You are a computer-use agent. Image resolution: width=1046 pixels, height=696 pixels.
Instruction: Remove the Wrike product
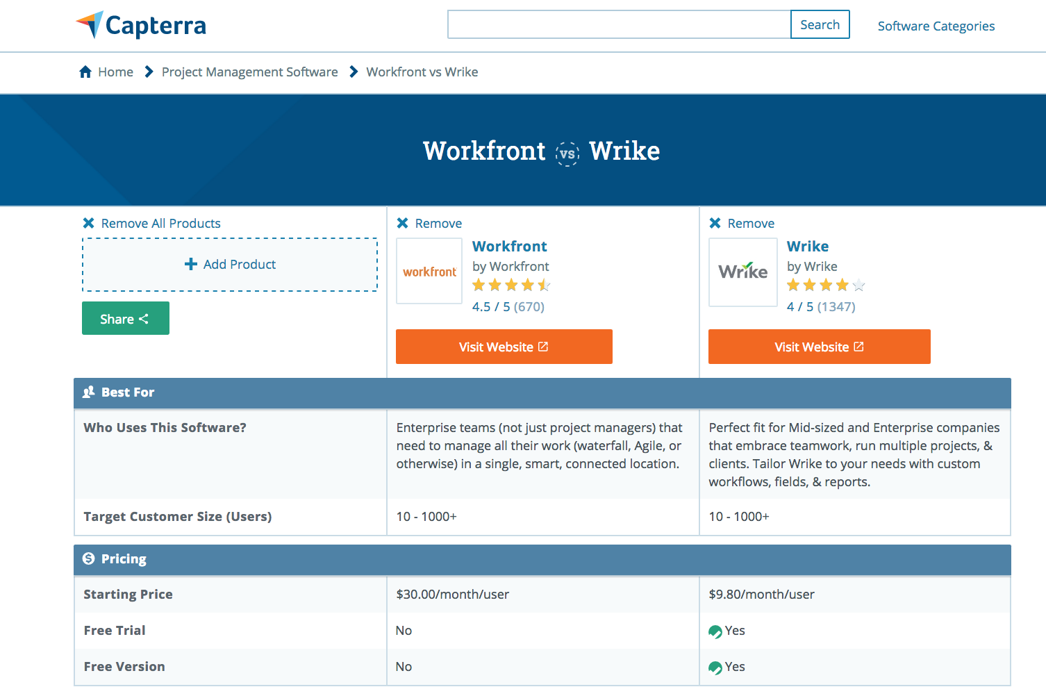pyautogui.click(x=751, y=223)
